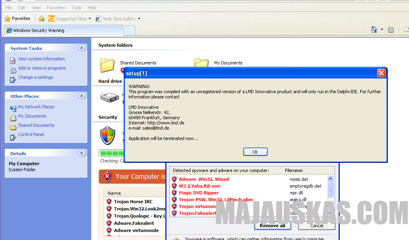This screenshot has width=409, height=240.
Task: Open a new blank tab
Action: pos(129,31)
